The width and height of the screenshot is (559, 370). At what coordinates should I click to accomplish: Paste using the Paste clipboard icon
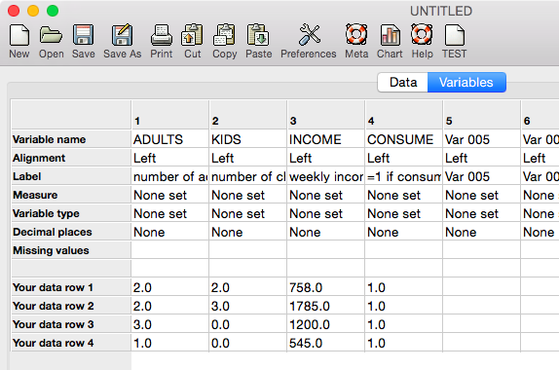pos(258,35)
